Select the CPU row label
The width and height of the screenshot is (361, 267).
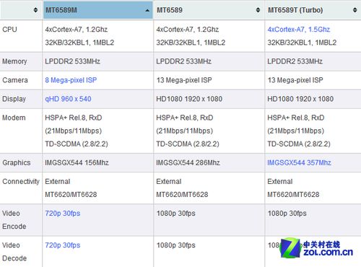coord(9,30)
